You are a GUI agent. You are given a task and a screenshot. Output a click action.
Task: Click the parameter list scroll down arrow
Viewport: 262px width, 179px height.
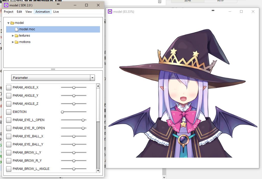[x=98, y=171]
